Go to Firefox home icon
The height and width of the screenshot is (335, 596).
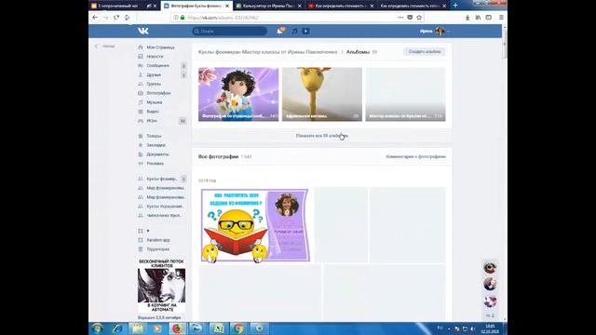127,18
